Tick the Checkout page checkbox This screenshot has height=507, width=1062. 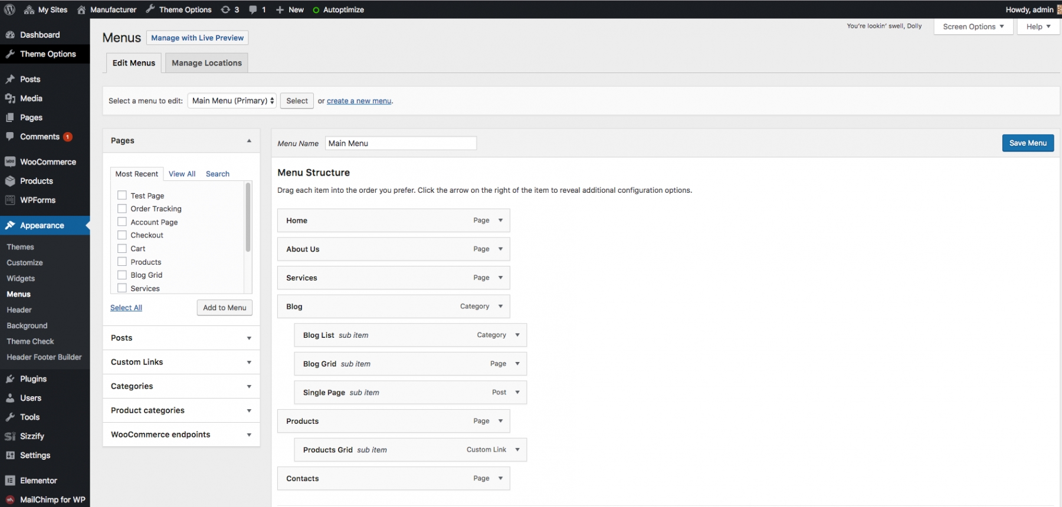coord(122,235)
